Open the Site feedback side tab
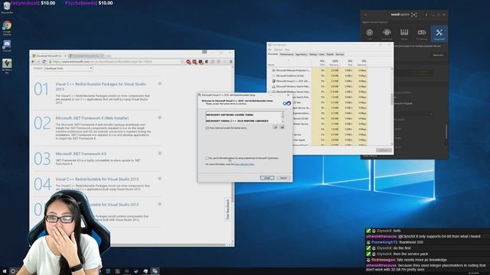The width and height of the screenshot is (490, 275). [x=227, y=209]
